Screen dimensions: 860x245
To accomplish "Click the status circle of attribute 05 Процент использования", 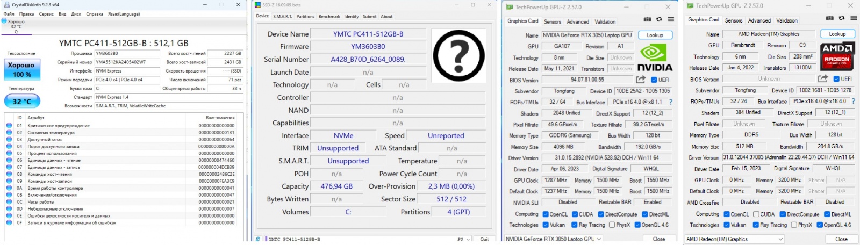I will click(x=9, y=153).
